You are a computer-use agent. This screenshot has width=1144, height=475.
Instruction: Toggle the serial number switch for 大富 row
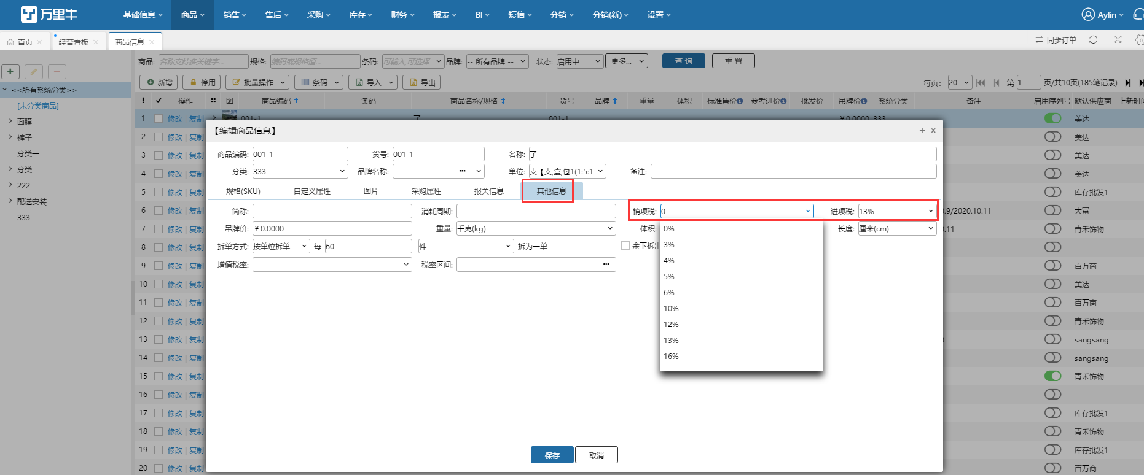click(1052, 210)
